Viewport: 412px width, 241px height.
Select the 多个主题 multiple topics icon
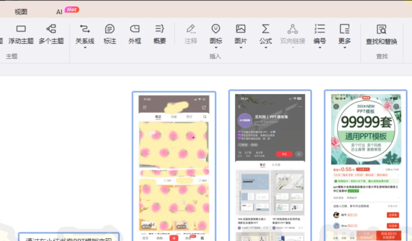coord(51,29)
